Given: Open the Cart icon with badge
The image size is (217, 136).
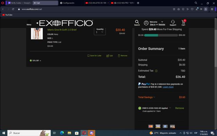Looking at the screenshot, I should (183, 23).
